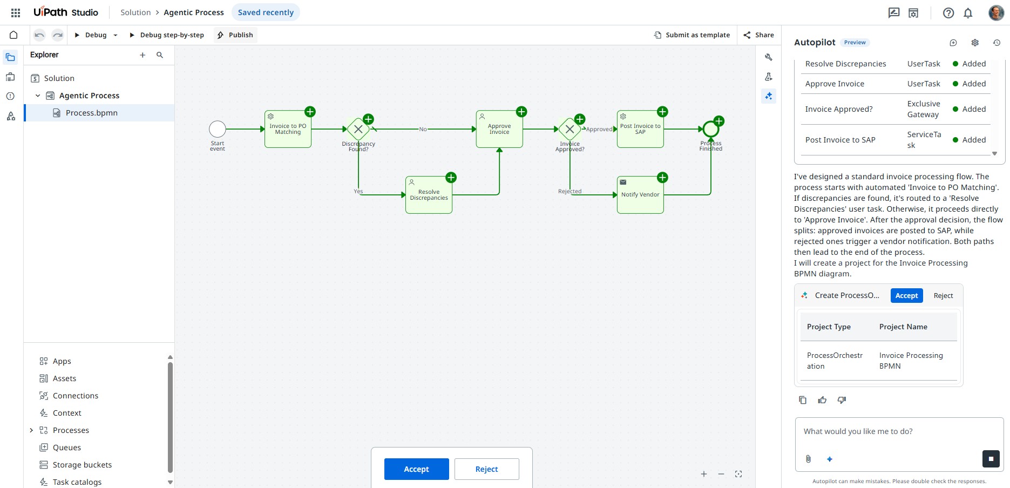
Task: Select the Resolve Discrepancies task node
Action: pos(429,195)
